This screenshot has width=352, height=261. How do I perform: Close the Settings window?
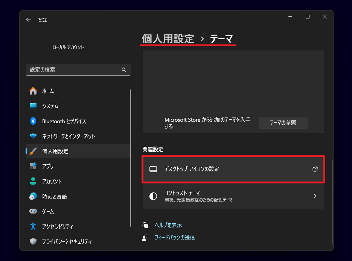[325, 17]
